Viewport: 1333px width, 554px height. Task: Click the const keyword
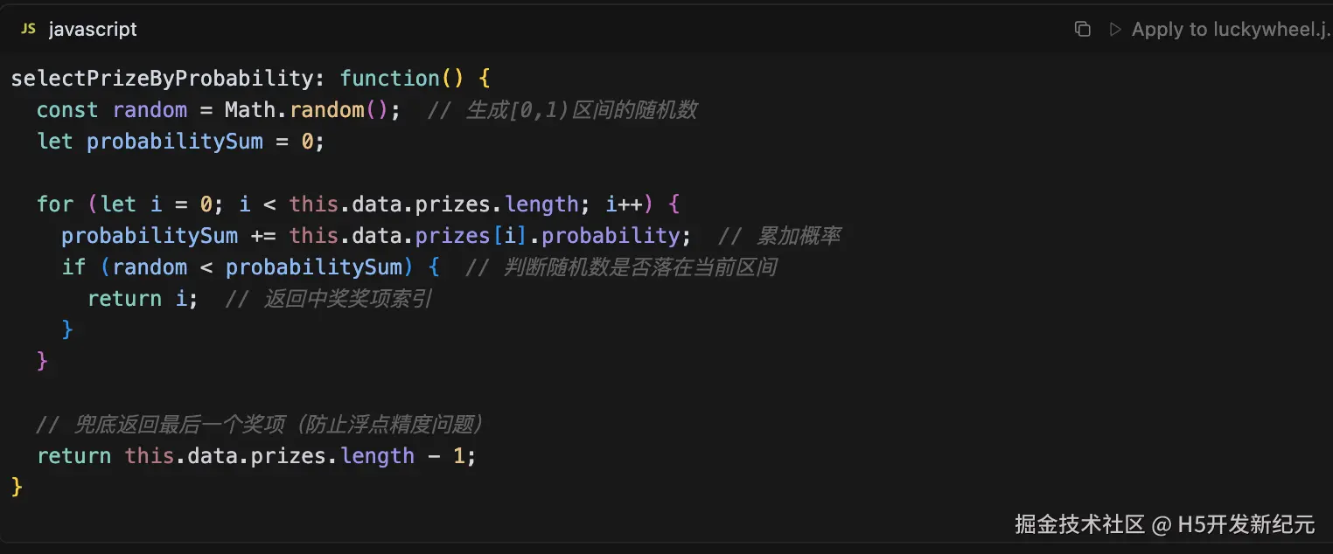[x=67, y=110]
